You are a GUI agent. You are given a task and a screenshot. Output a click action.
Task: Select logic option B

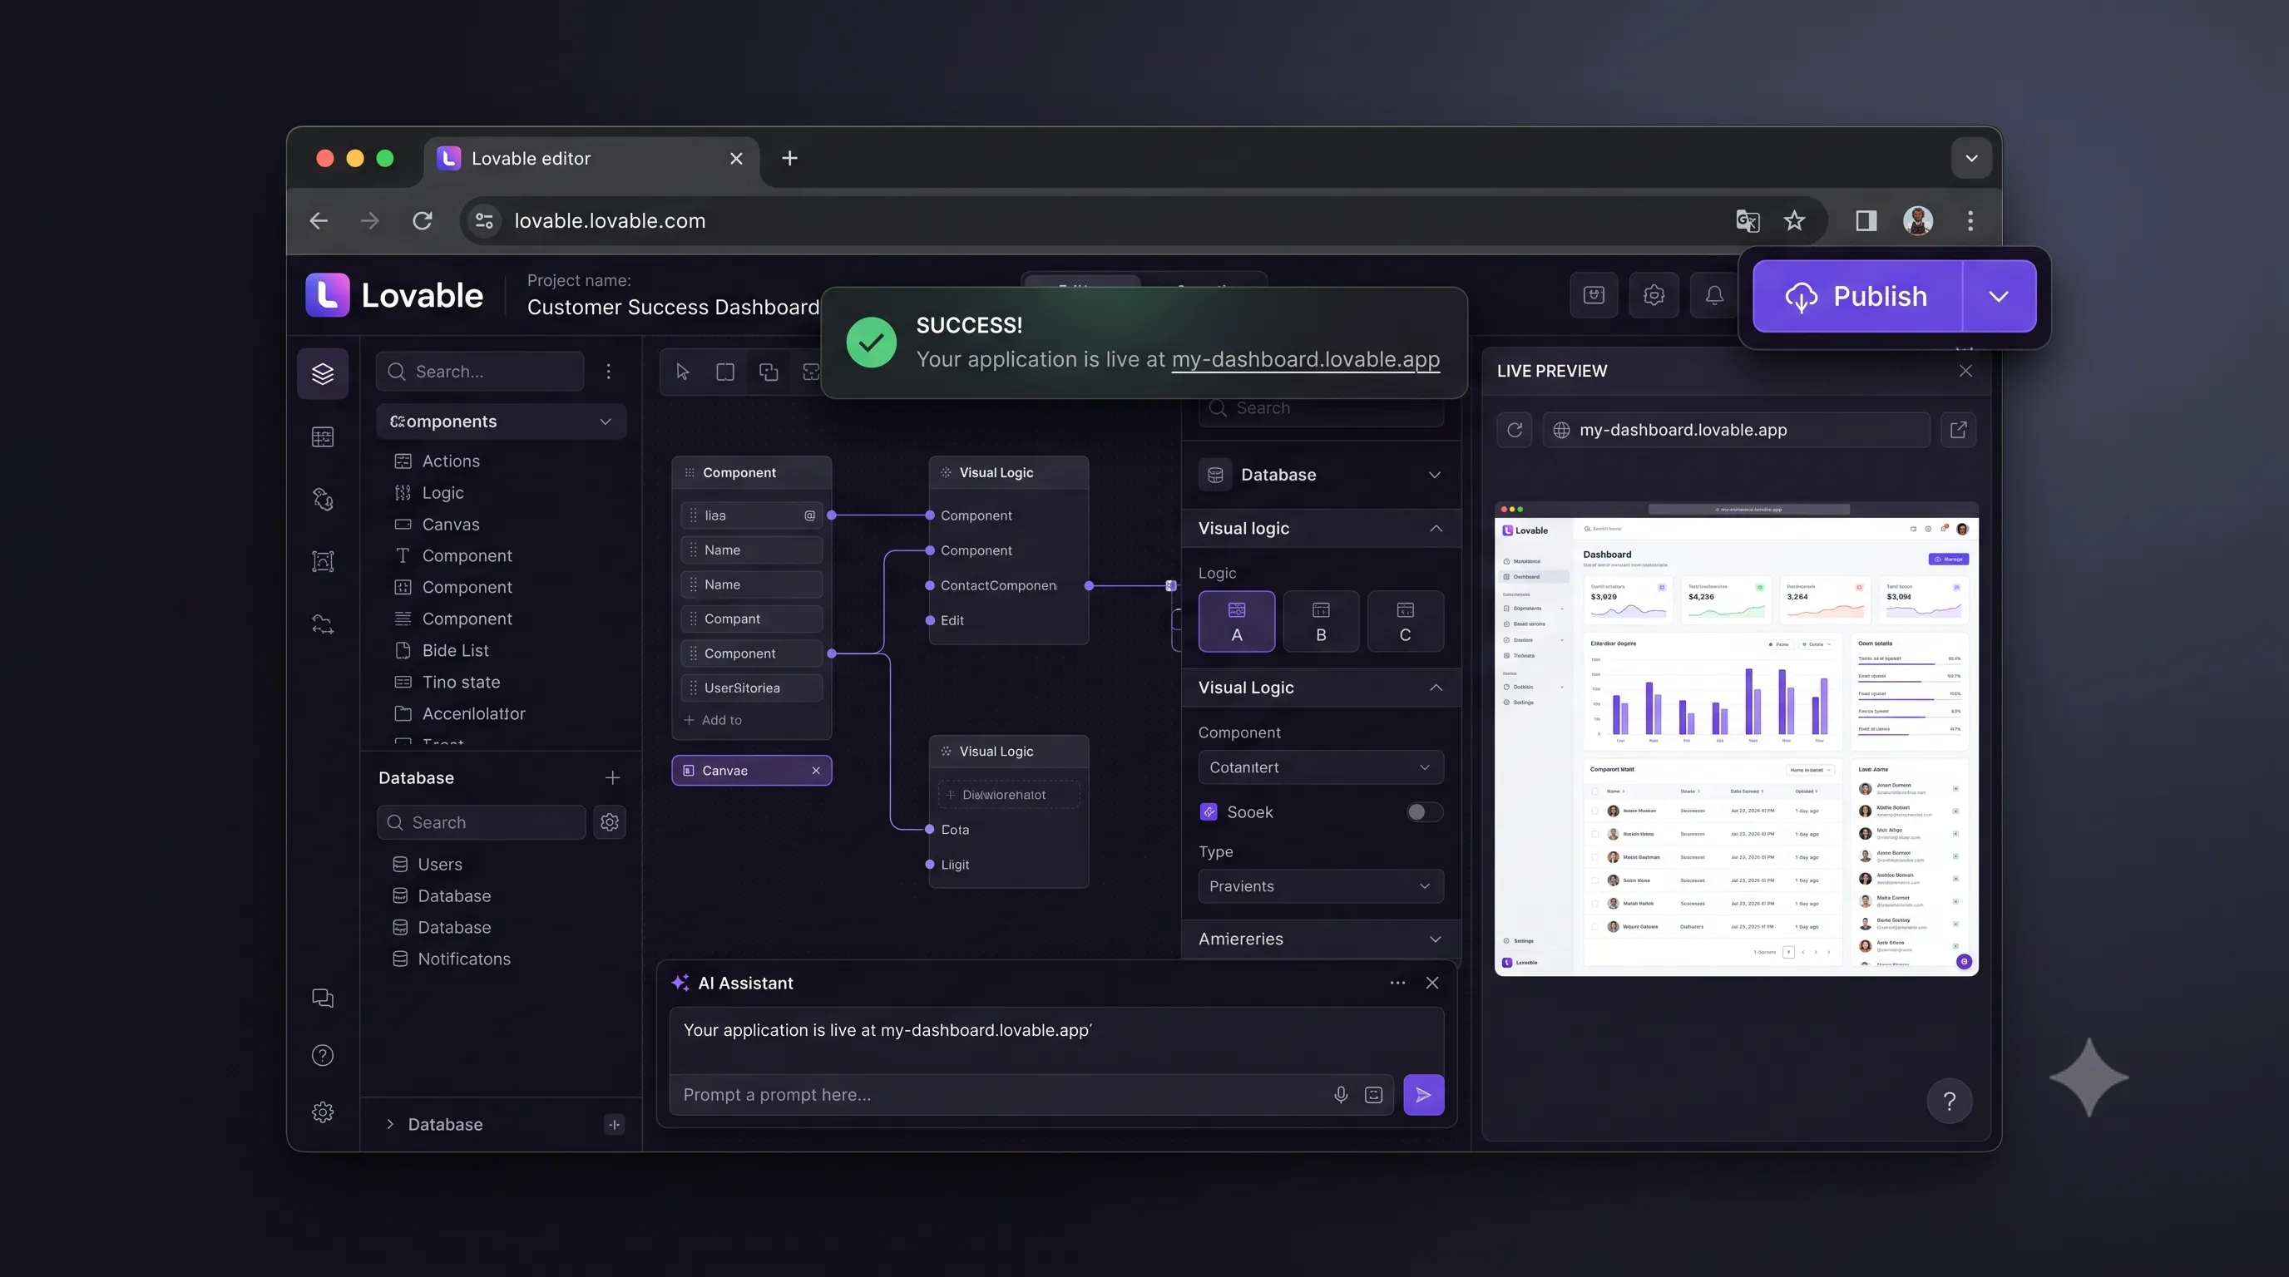tap(1322, 622)
